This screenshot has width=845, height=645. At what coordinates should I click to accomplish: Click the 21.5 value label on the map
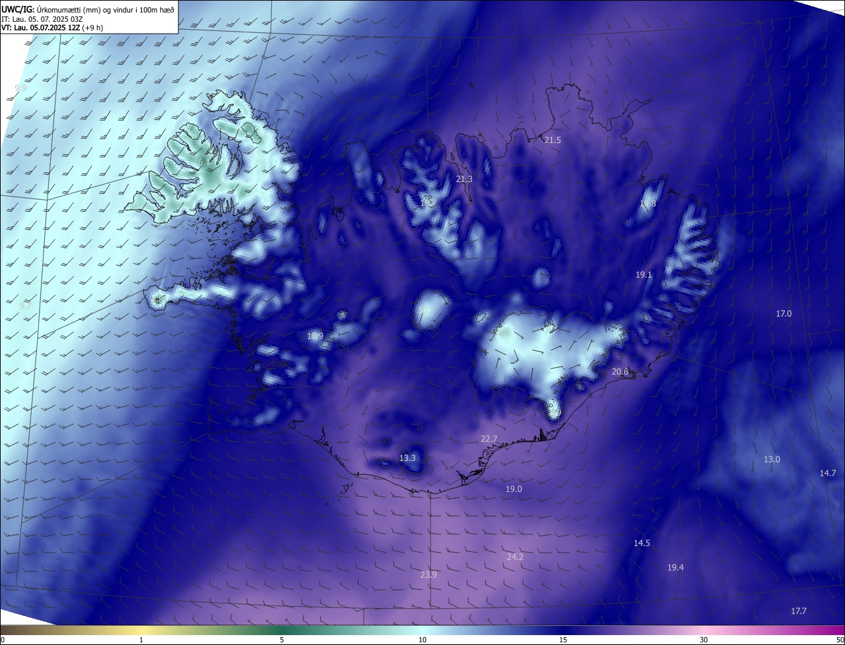point(553,140)
